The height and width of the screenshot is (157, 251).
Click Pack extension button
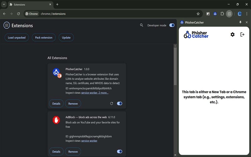[x=44, y=37]
